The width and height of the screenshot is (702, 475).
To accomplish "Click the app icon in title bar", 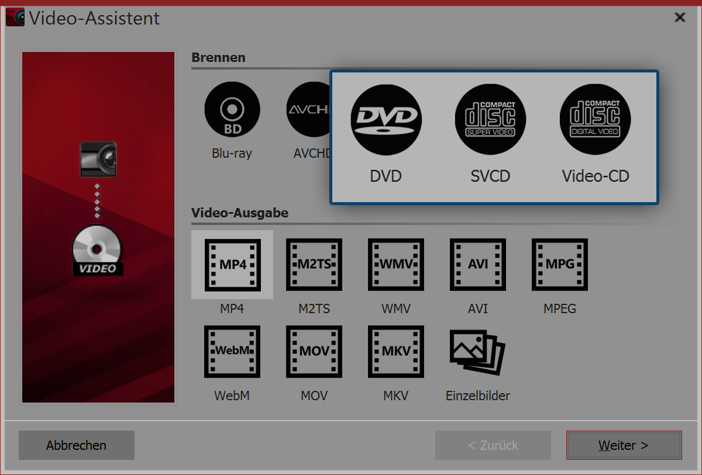I will (15, 17).
